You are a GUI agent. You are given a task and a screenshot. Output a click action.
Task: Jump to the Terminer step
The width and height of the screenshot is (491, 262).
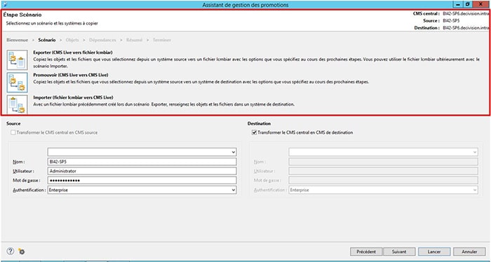(162, 40)
